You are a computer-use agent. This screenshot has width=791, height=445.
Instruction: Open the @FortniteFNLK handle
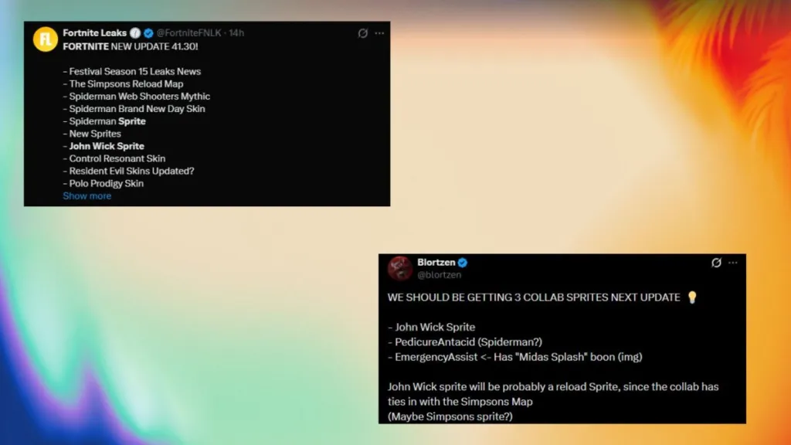tap(188, 32)
